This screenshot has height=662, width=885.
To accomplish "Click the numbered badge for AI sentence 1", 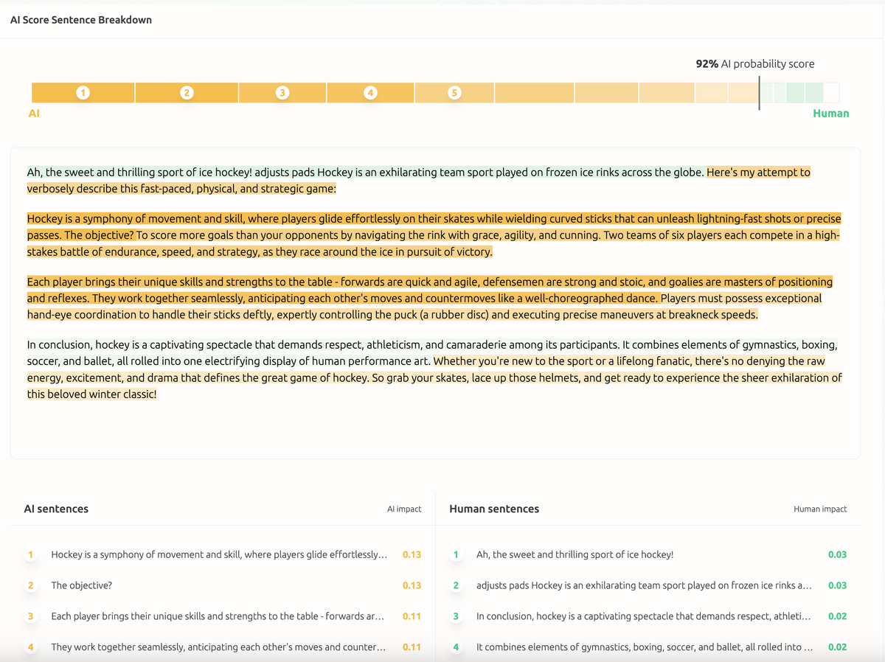I will coord(30,554).
